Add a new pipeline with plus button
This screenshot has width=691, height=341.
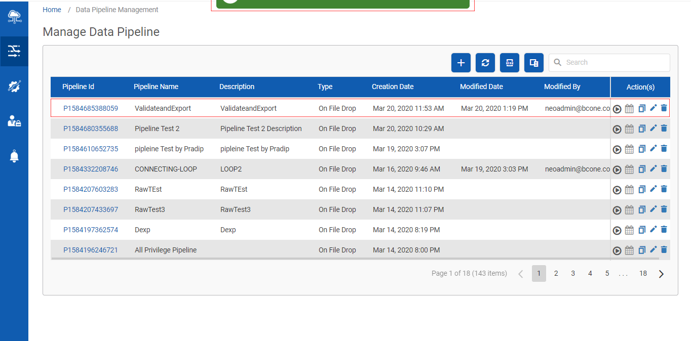461,63
